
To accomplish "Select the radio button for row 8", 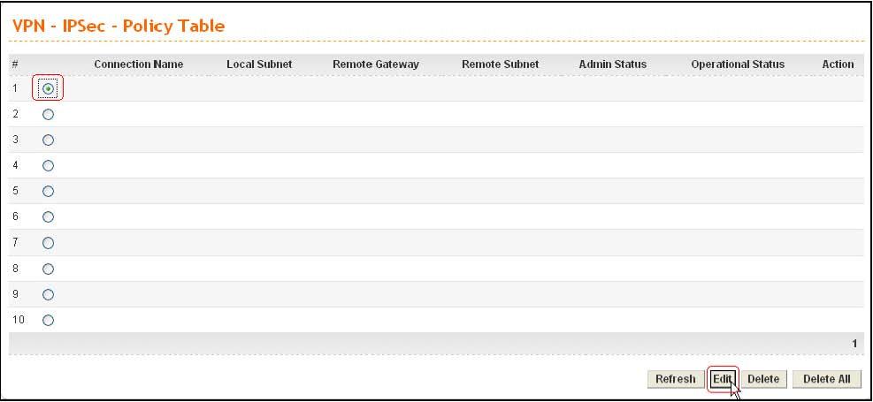I will (x=49, y=269).
